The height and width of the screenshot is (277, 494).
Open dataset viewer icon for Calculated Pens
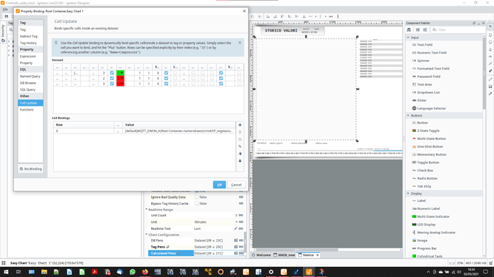click(x=236, y=253)
